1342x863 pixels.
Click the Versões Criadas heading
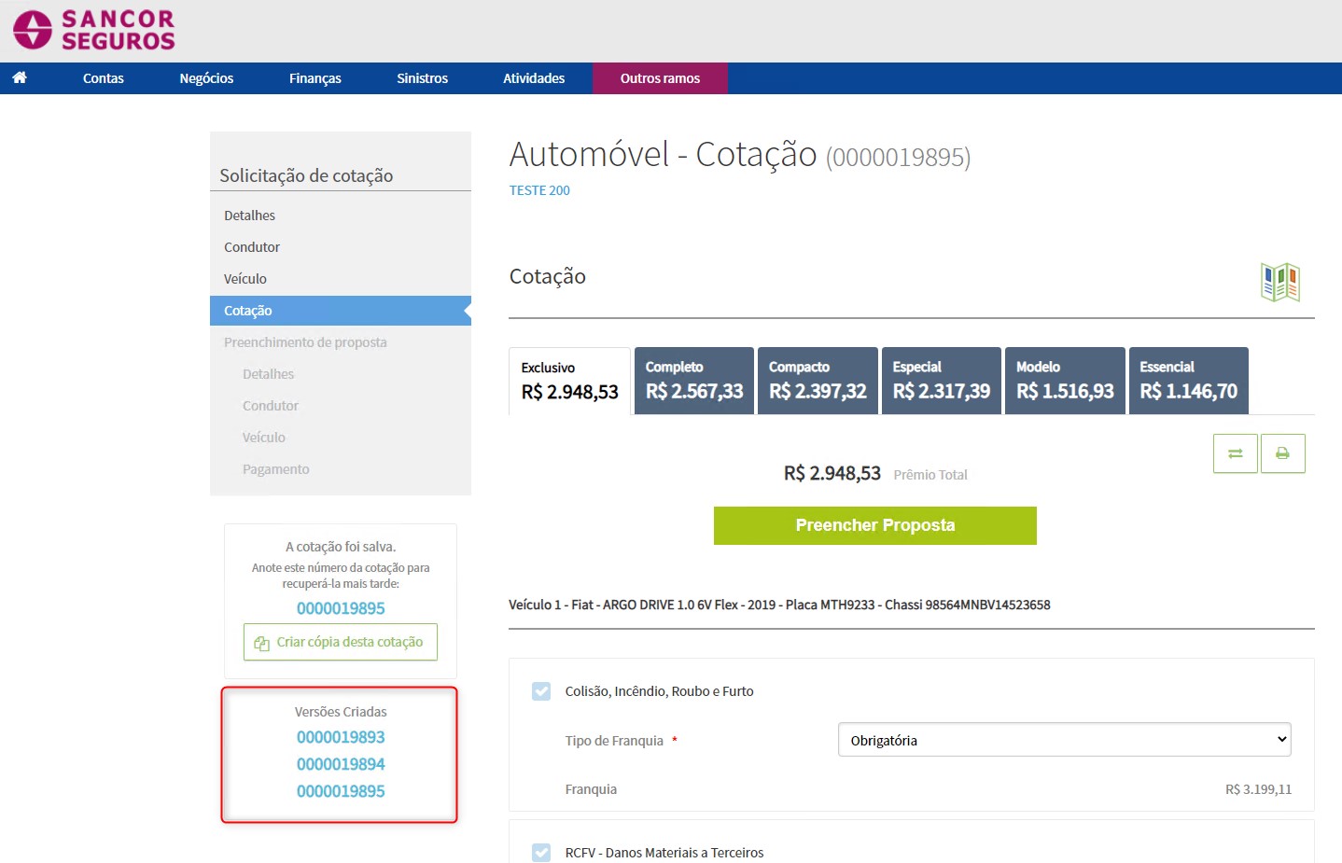coord(341,712)
